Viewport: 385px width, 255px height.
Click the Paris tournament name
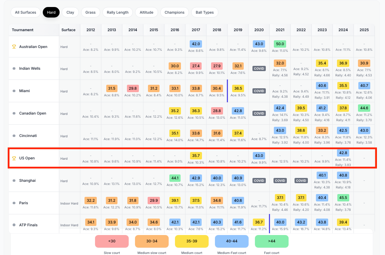(x=23, y=203)
